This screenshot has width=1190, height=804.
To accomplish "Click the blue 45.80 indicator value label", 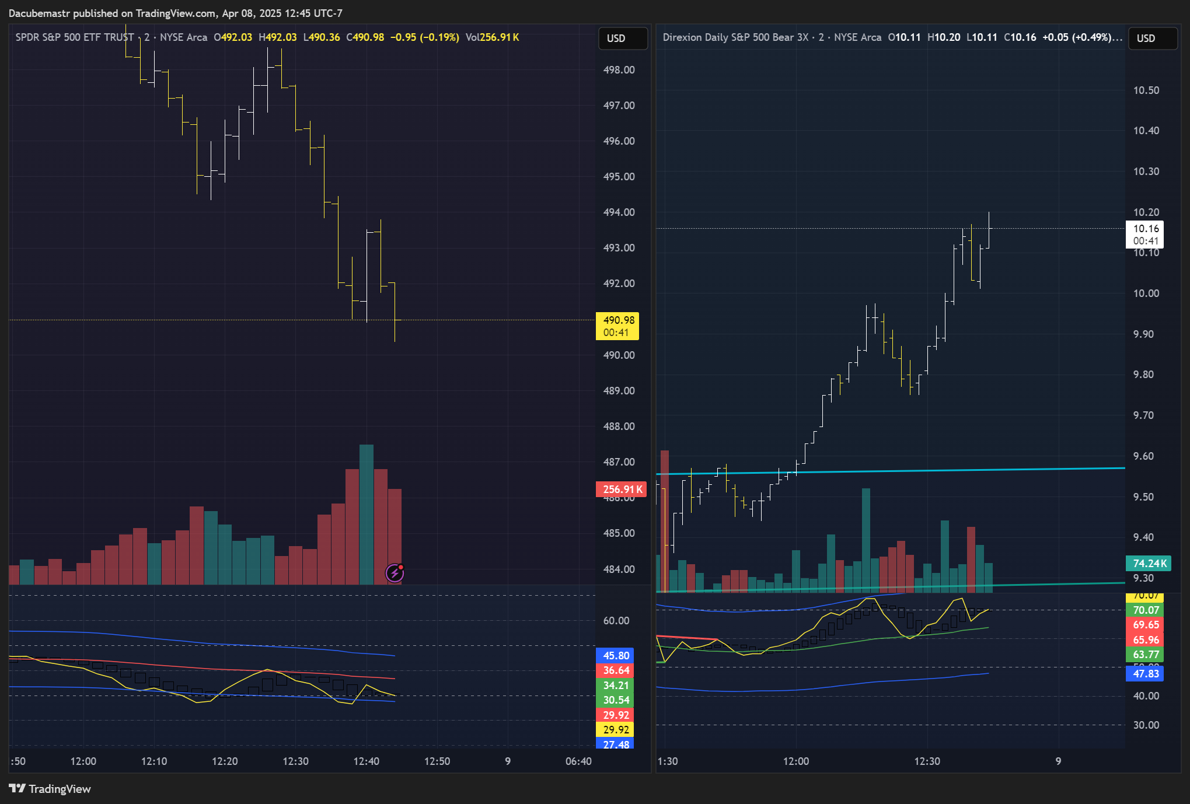I will [x=616, y=656].
